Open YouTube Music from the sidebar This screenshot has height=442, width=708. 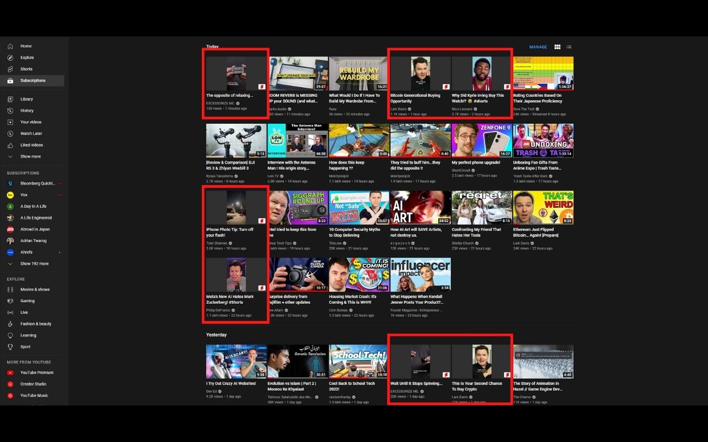[x=9, y=395]
